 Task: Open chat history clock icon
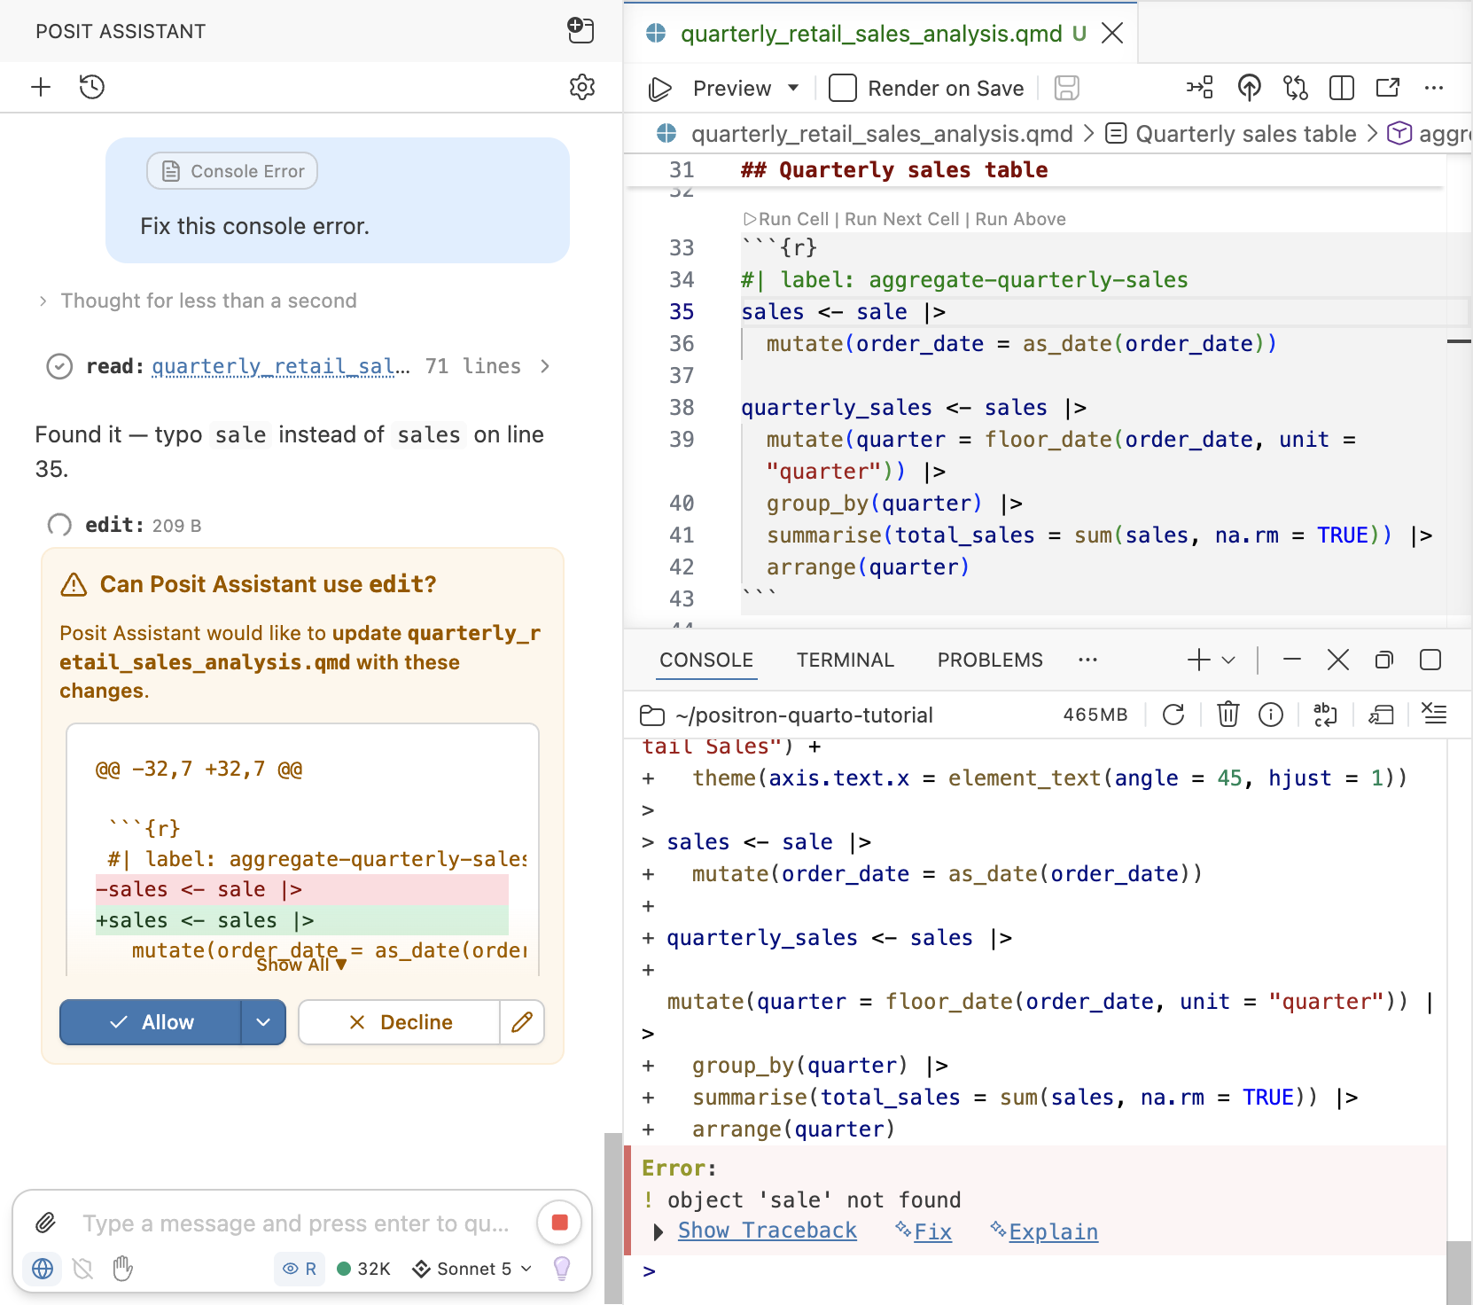point(92,87)
